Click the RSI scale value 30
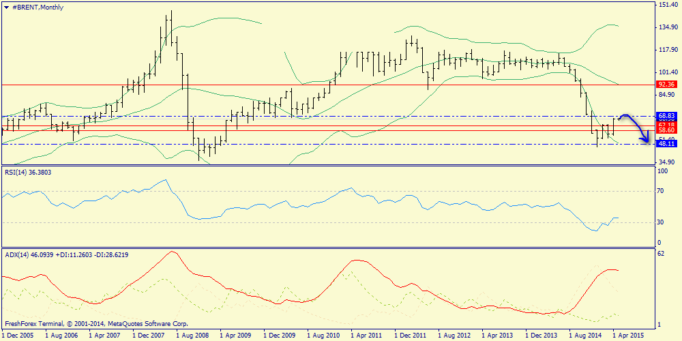The height and width of the screenshot is (341, 682). (660, 222)
